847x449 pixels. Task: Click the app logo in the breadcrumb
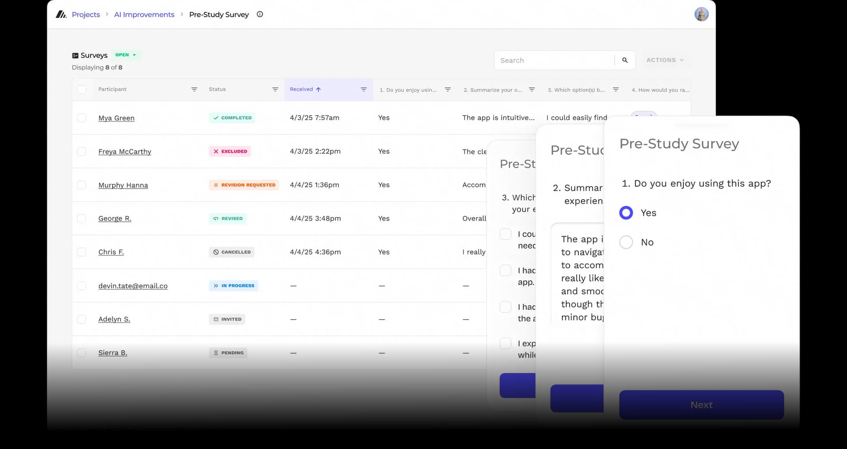61,15
